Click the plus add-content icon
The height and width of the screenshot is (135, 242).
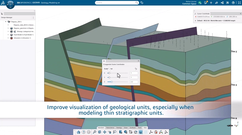[211, 3]
